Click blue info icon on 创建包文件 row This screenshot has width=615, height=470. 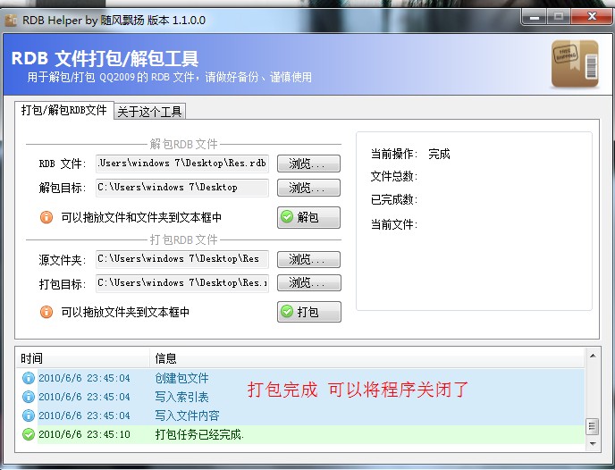28,378
